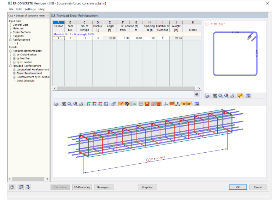This screenshot has width=279, height=200.
Task: Show view in -Y direction
Action: (x=94, y=104)
